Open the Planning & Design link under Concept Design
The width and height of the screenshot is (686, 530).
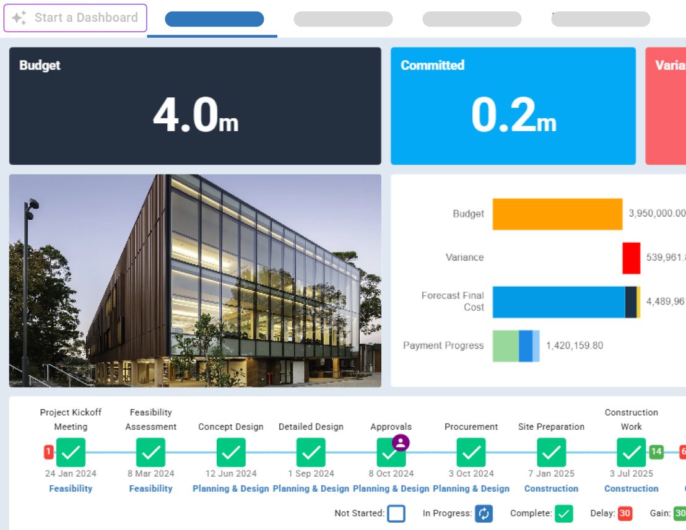tap(230, 489)
